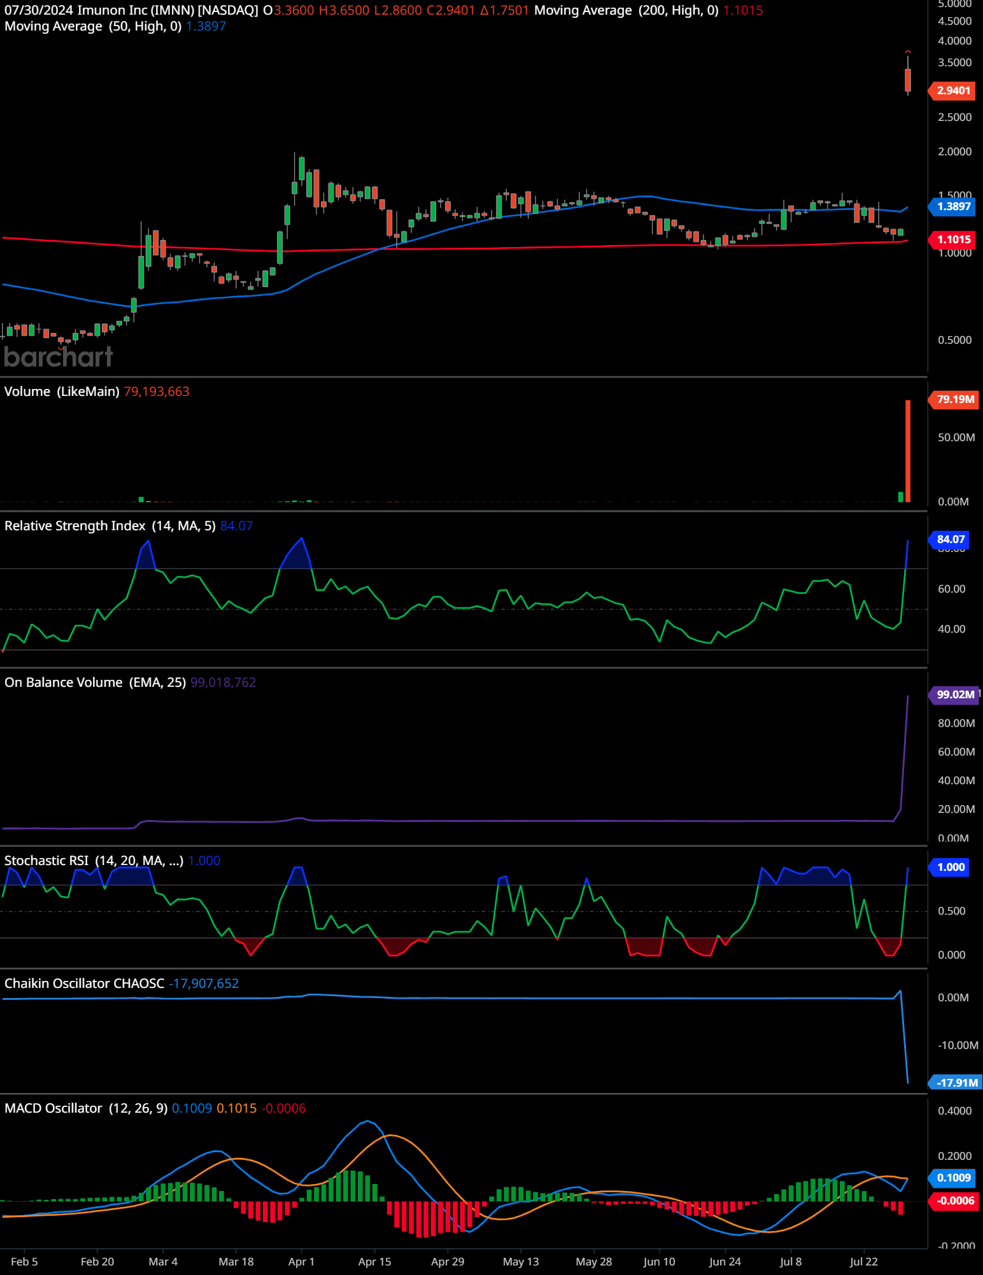Click the May 13 date label
This screenshot has height=1275, width=983.
tap(521, 1262)
